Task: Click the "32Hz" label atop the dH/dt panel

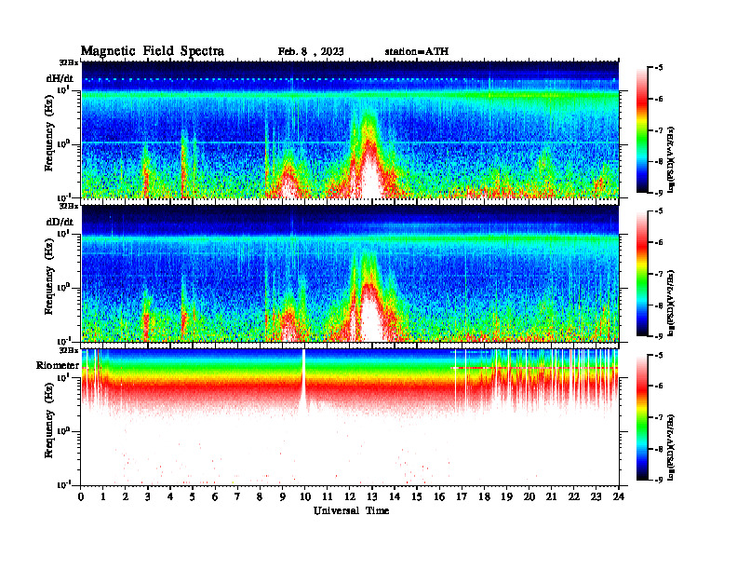Action: [68, 62]
